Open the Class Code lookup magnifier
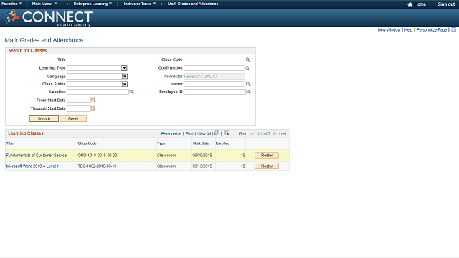 (x=248, y=59)
